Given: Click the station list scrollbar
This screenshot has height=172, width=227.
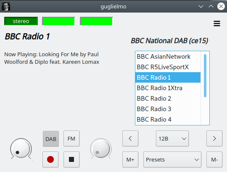Looking at the screenshot, I should coord(205,76).
